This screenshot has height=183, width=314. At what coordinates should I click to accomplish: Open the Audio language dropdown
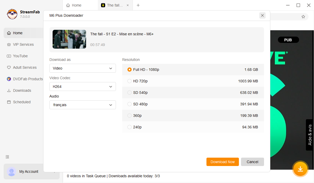tap(82, 105)
